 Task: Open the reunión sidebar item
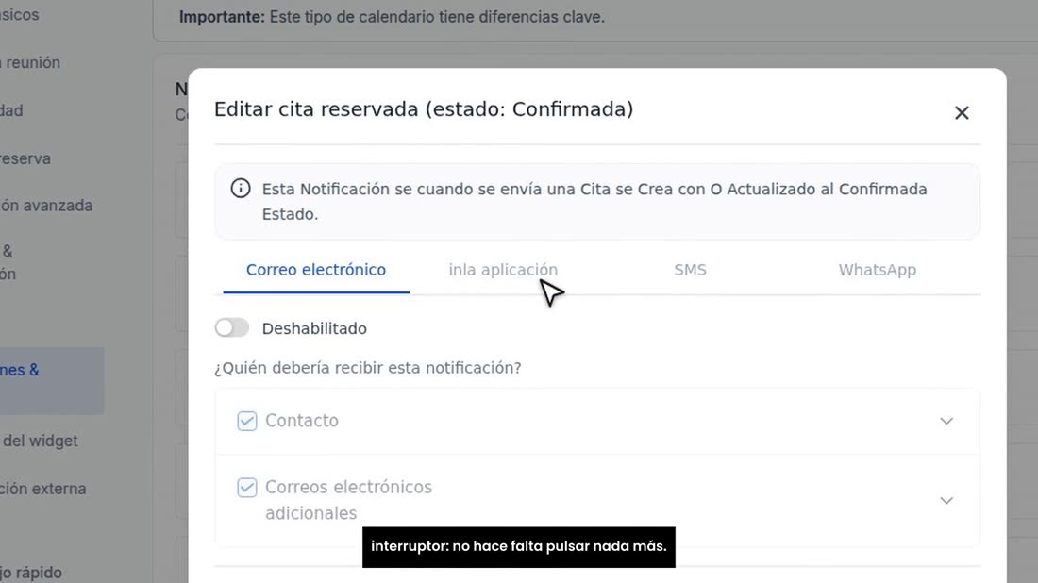[30, 63]
